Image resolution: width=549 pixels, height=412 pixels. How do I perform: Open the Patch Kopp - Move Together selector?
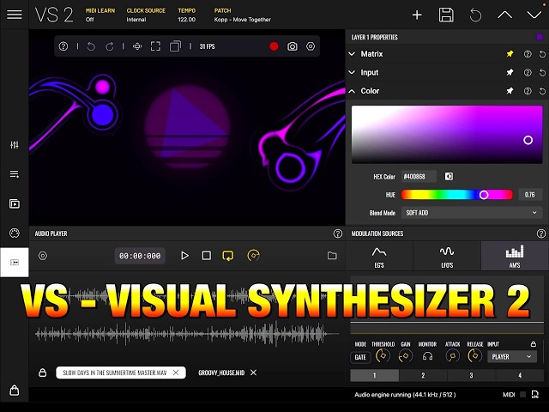tap(242, 15)
